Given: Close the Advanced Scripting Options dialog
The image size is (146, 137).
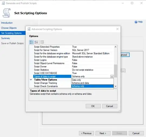Looking at the screenshot, I should tap(117, 29).
